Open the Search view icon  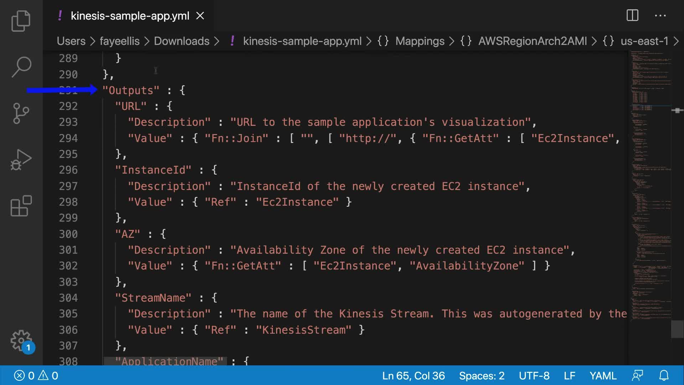[21, 67]
